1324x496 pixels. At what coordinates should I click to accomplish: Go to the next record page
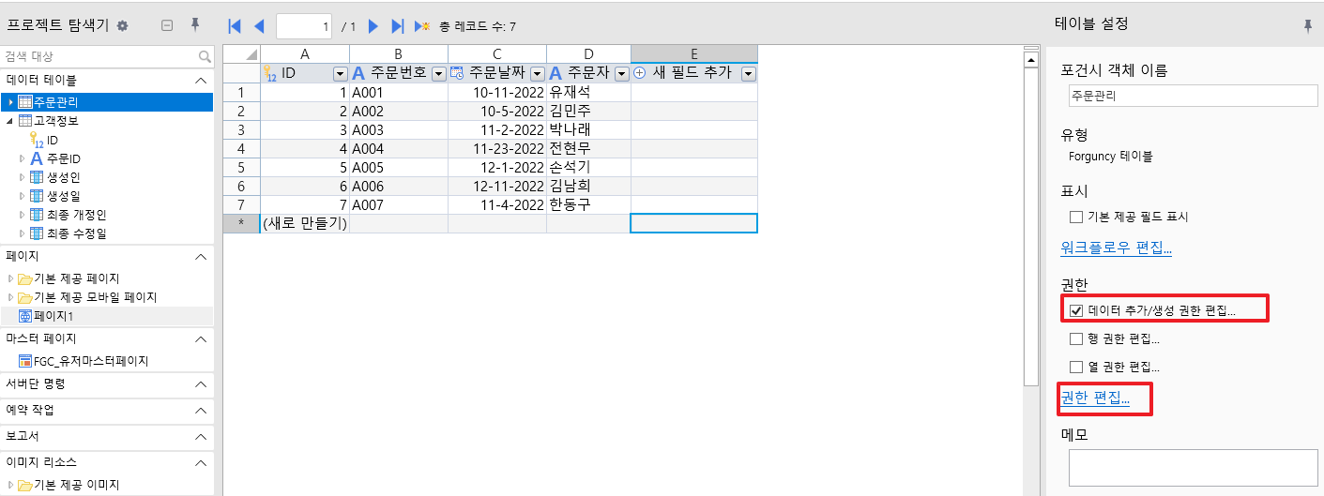click(x=373, y=26)
